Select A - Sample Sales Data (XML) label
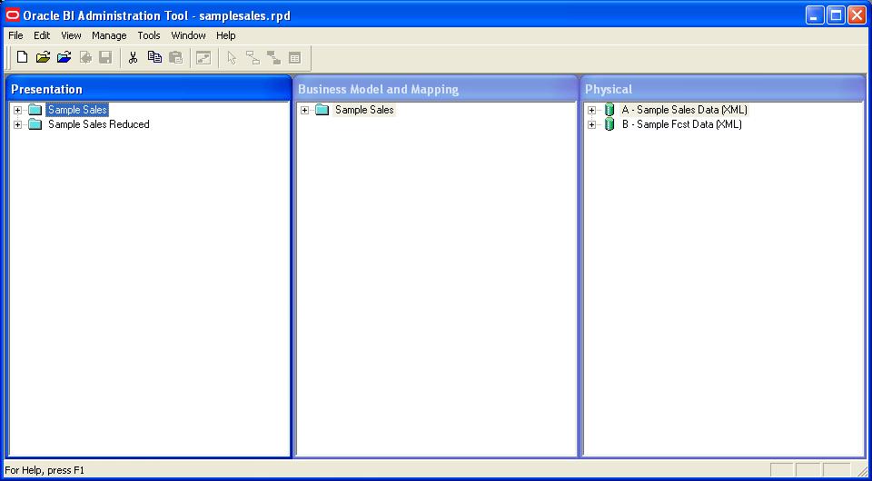This screenshot has width=872, height=481. click(x=685, y=110)
